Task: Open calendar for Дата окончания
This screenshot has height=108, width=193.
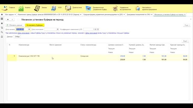Action: (58, 29)
